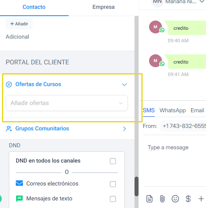Click the Grupos Comunitarios people icon

9,129
